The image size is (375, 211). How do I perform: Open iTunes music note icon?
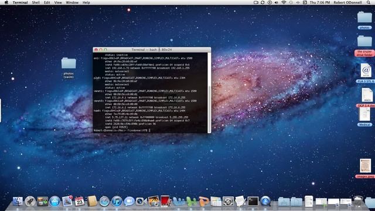tap(117, 201)
